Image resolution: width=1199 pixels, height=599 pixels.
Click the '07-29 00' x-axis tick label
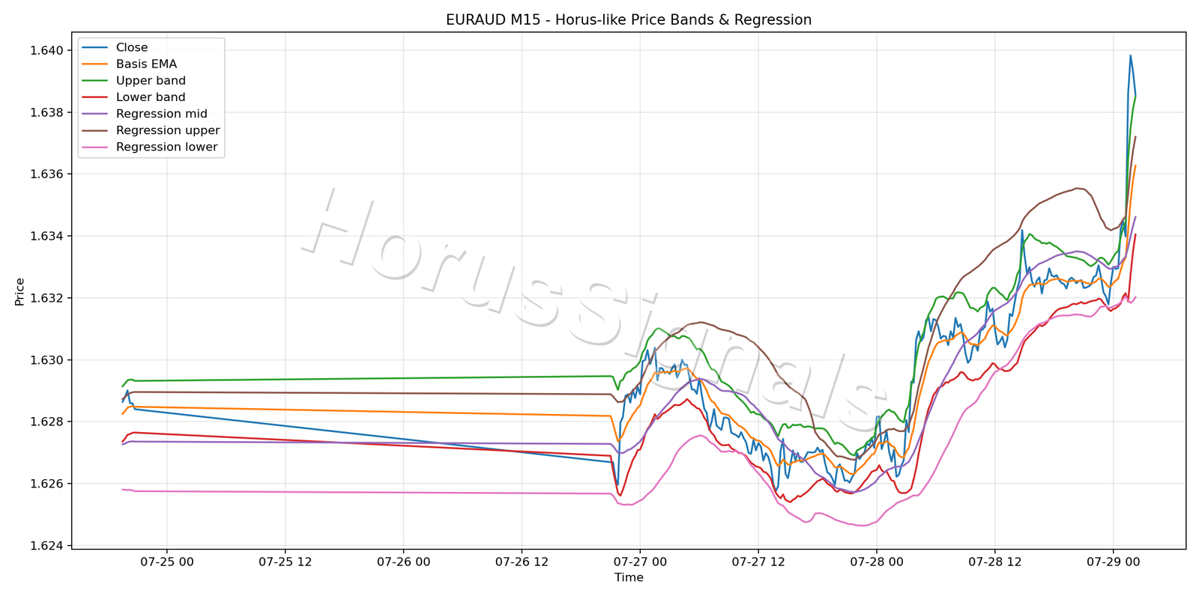tap(1113, 562)
